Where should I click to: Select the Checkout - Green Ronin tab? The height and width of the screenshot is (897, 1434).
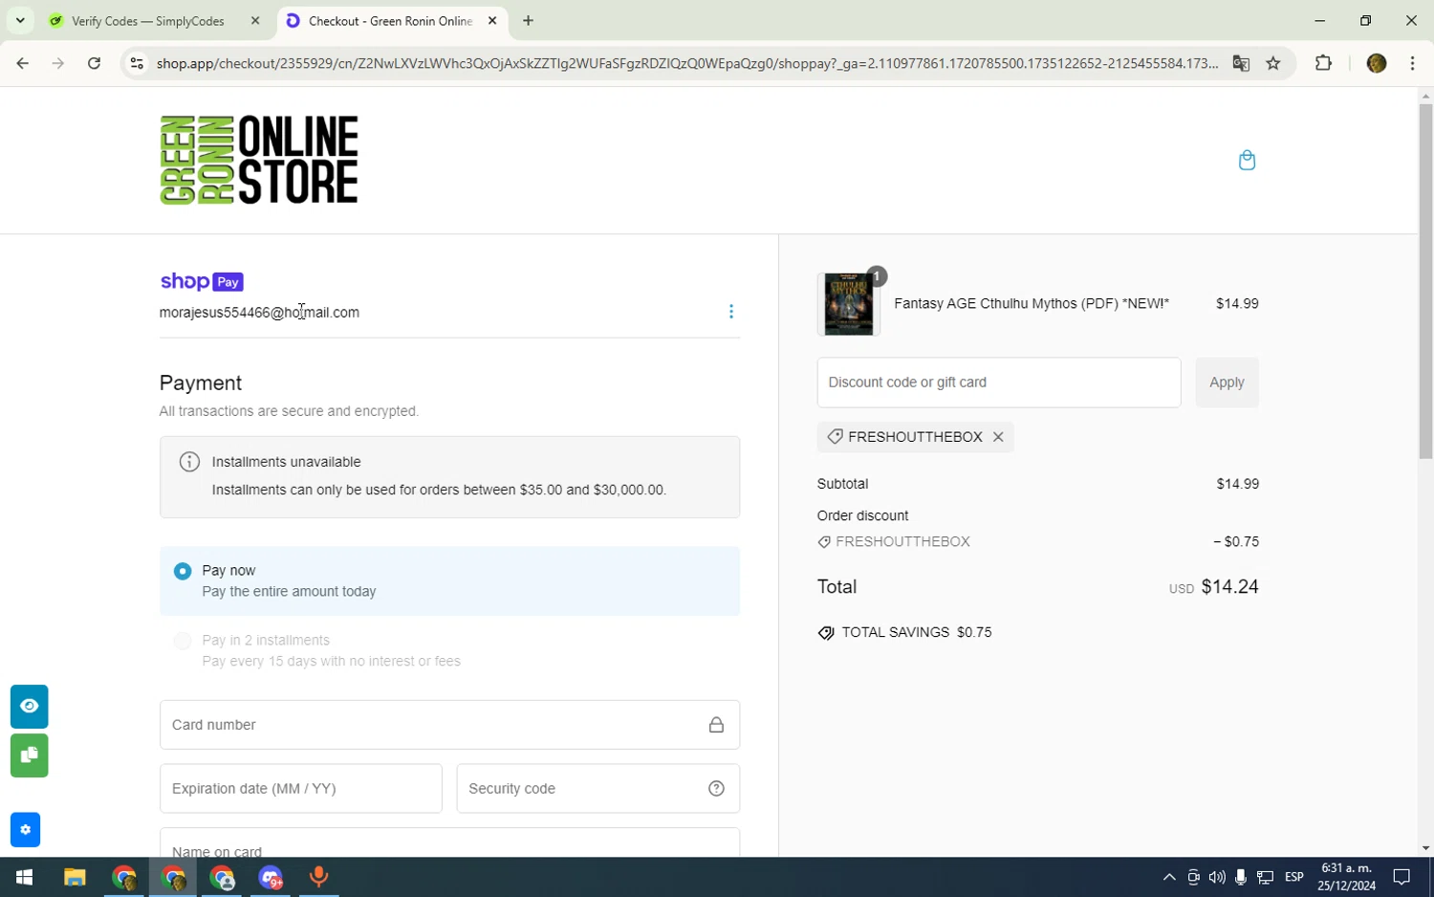[392, 21]
